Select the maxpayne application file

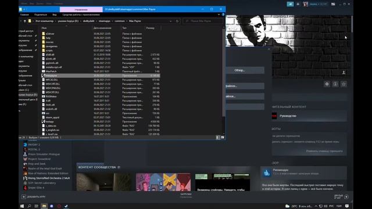tap(101, 75)
